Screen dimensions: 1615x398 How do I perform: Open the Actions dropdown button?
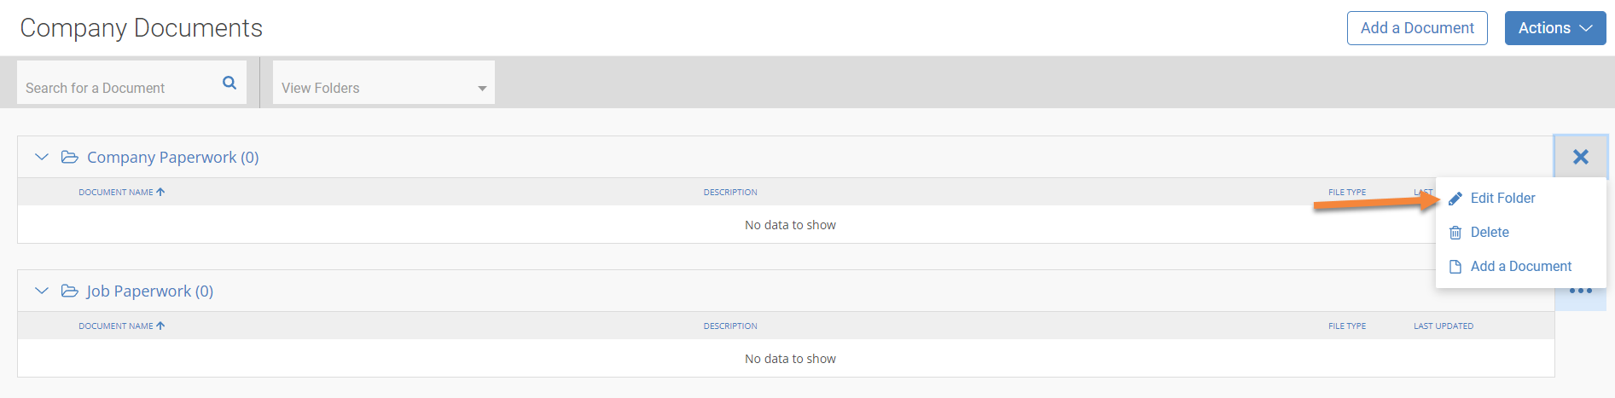coord(1554,28)
